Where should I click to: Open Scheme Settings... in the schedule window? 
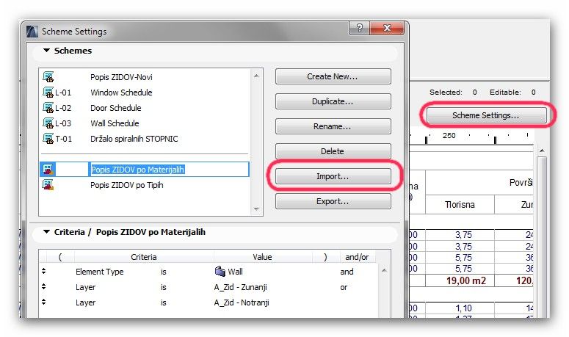coord(486,115)
